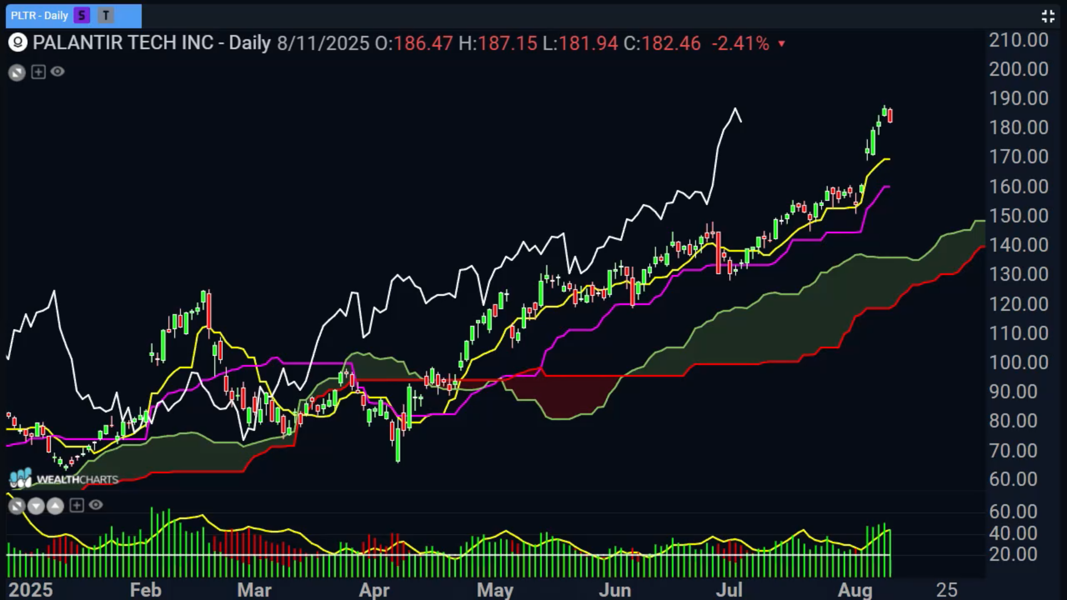Click the Jun time axis label
The width and height of the screenshot is (1067, 600).
615,589
